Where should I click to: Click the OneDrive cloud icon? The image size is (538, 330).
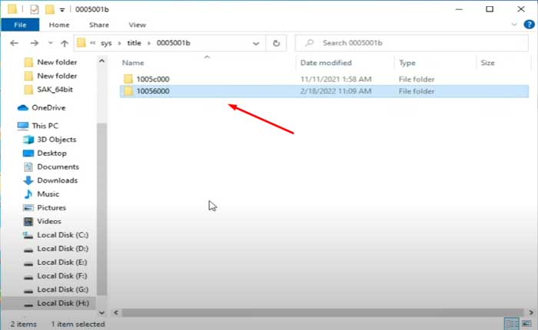[23, 108]
